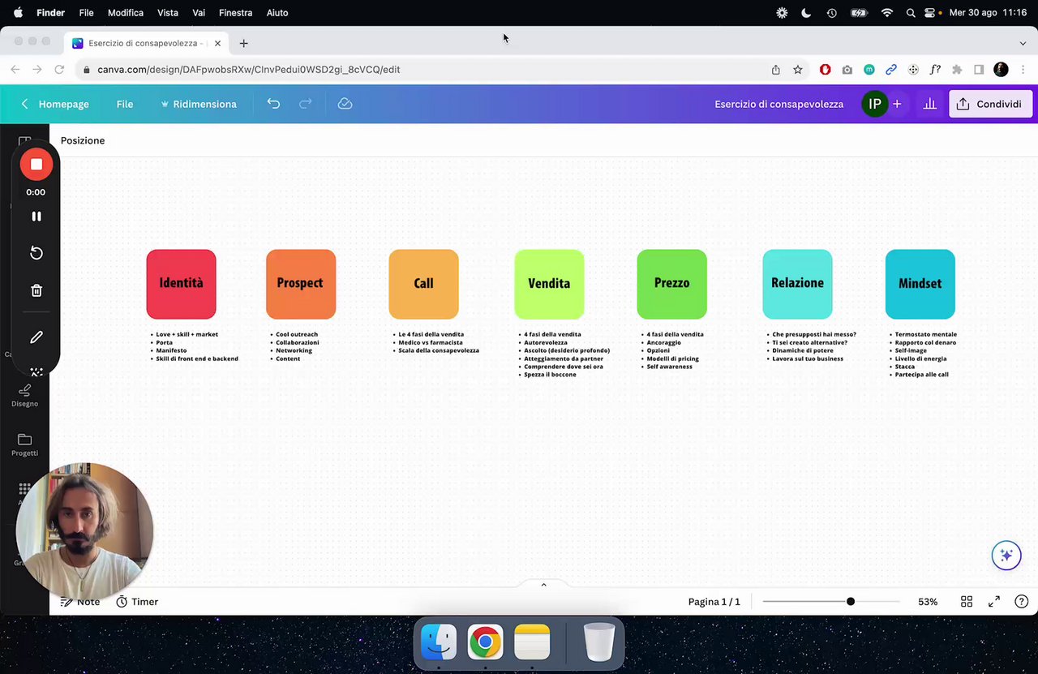Viewport: 1038px width, 674px height.
Task: Pause the recording
Action: click(36, 217)
